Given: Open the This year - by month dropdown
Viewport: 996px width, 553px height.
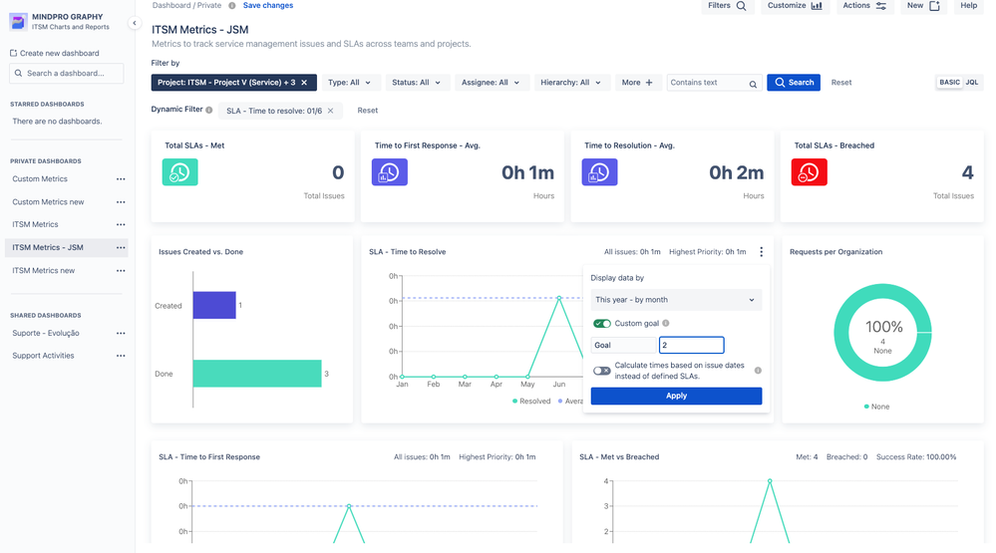Looking at the screenshot, I should (x=676, y=300).
